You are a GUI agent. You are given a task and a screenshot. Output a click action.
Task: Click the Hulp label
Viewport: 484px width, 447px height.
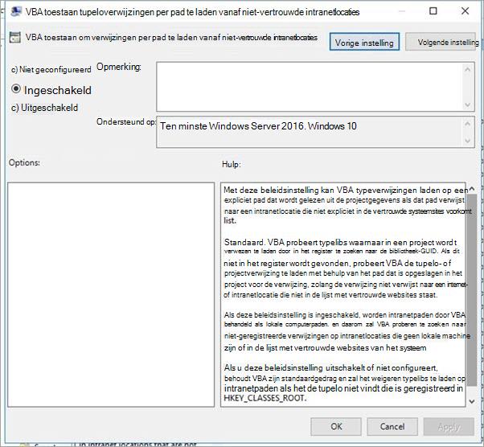pyautogui.click(x=232, y=164)
